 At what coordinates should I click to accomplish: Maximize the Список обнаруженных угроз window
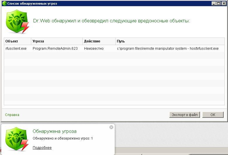[x=219, y=3]
